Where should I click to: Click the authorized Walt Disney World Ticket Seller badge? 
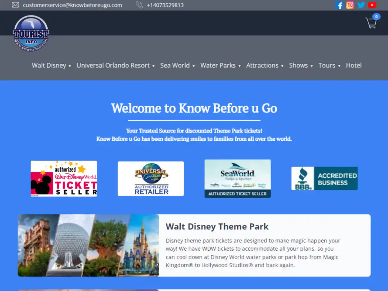pyautogui.click(x=64, y=179)
